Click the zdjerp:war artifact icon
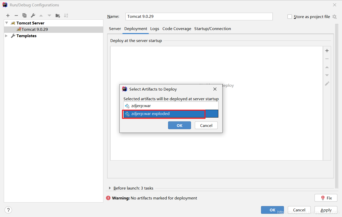342x217 pixels. 127,106
